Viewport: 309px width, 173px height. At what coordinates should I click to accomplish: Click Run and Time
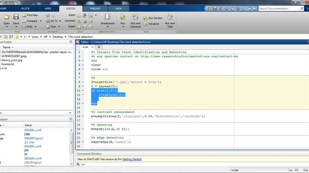click(170, 21)
